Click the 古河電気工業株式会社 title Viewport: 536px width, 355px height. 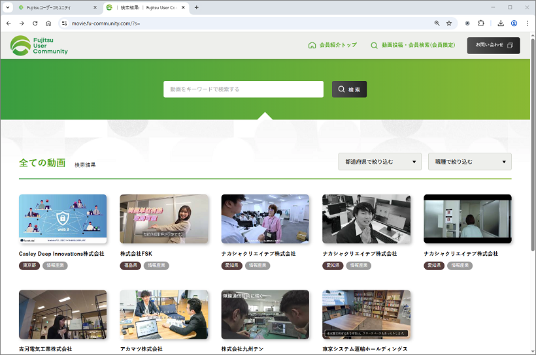[46, 349]
